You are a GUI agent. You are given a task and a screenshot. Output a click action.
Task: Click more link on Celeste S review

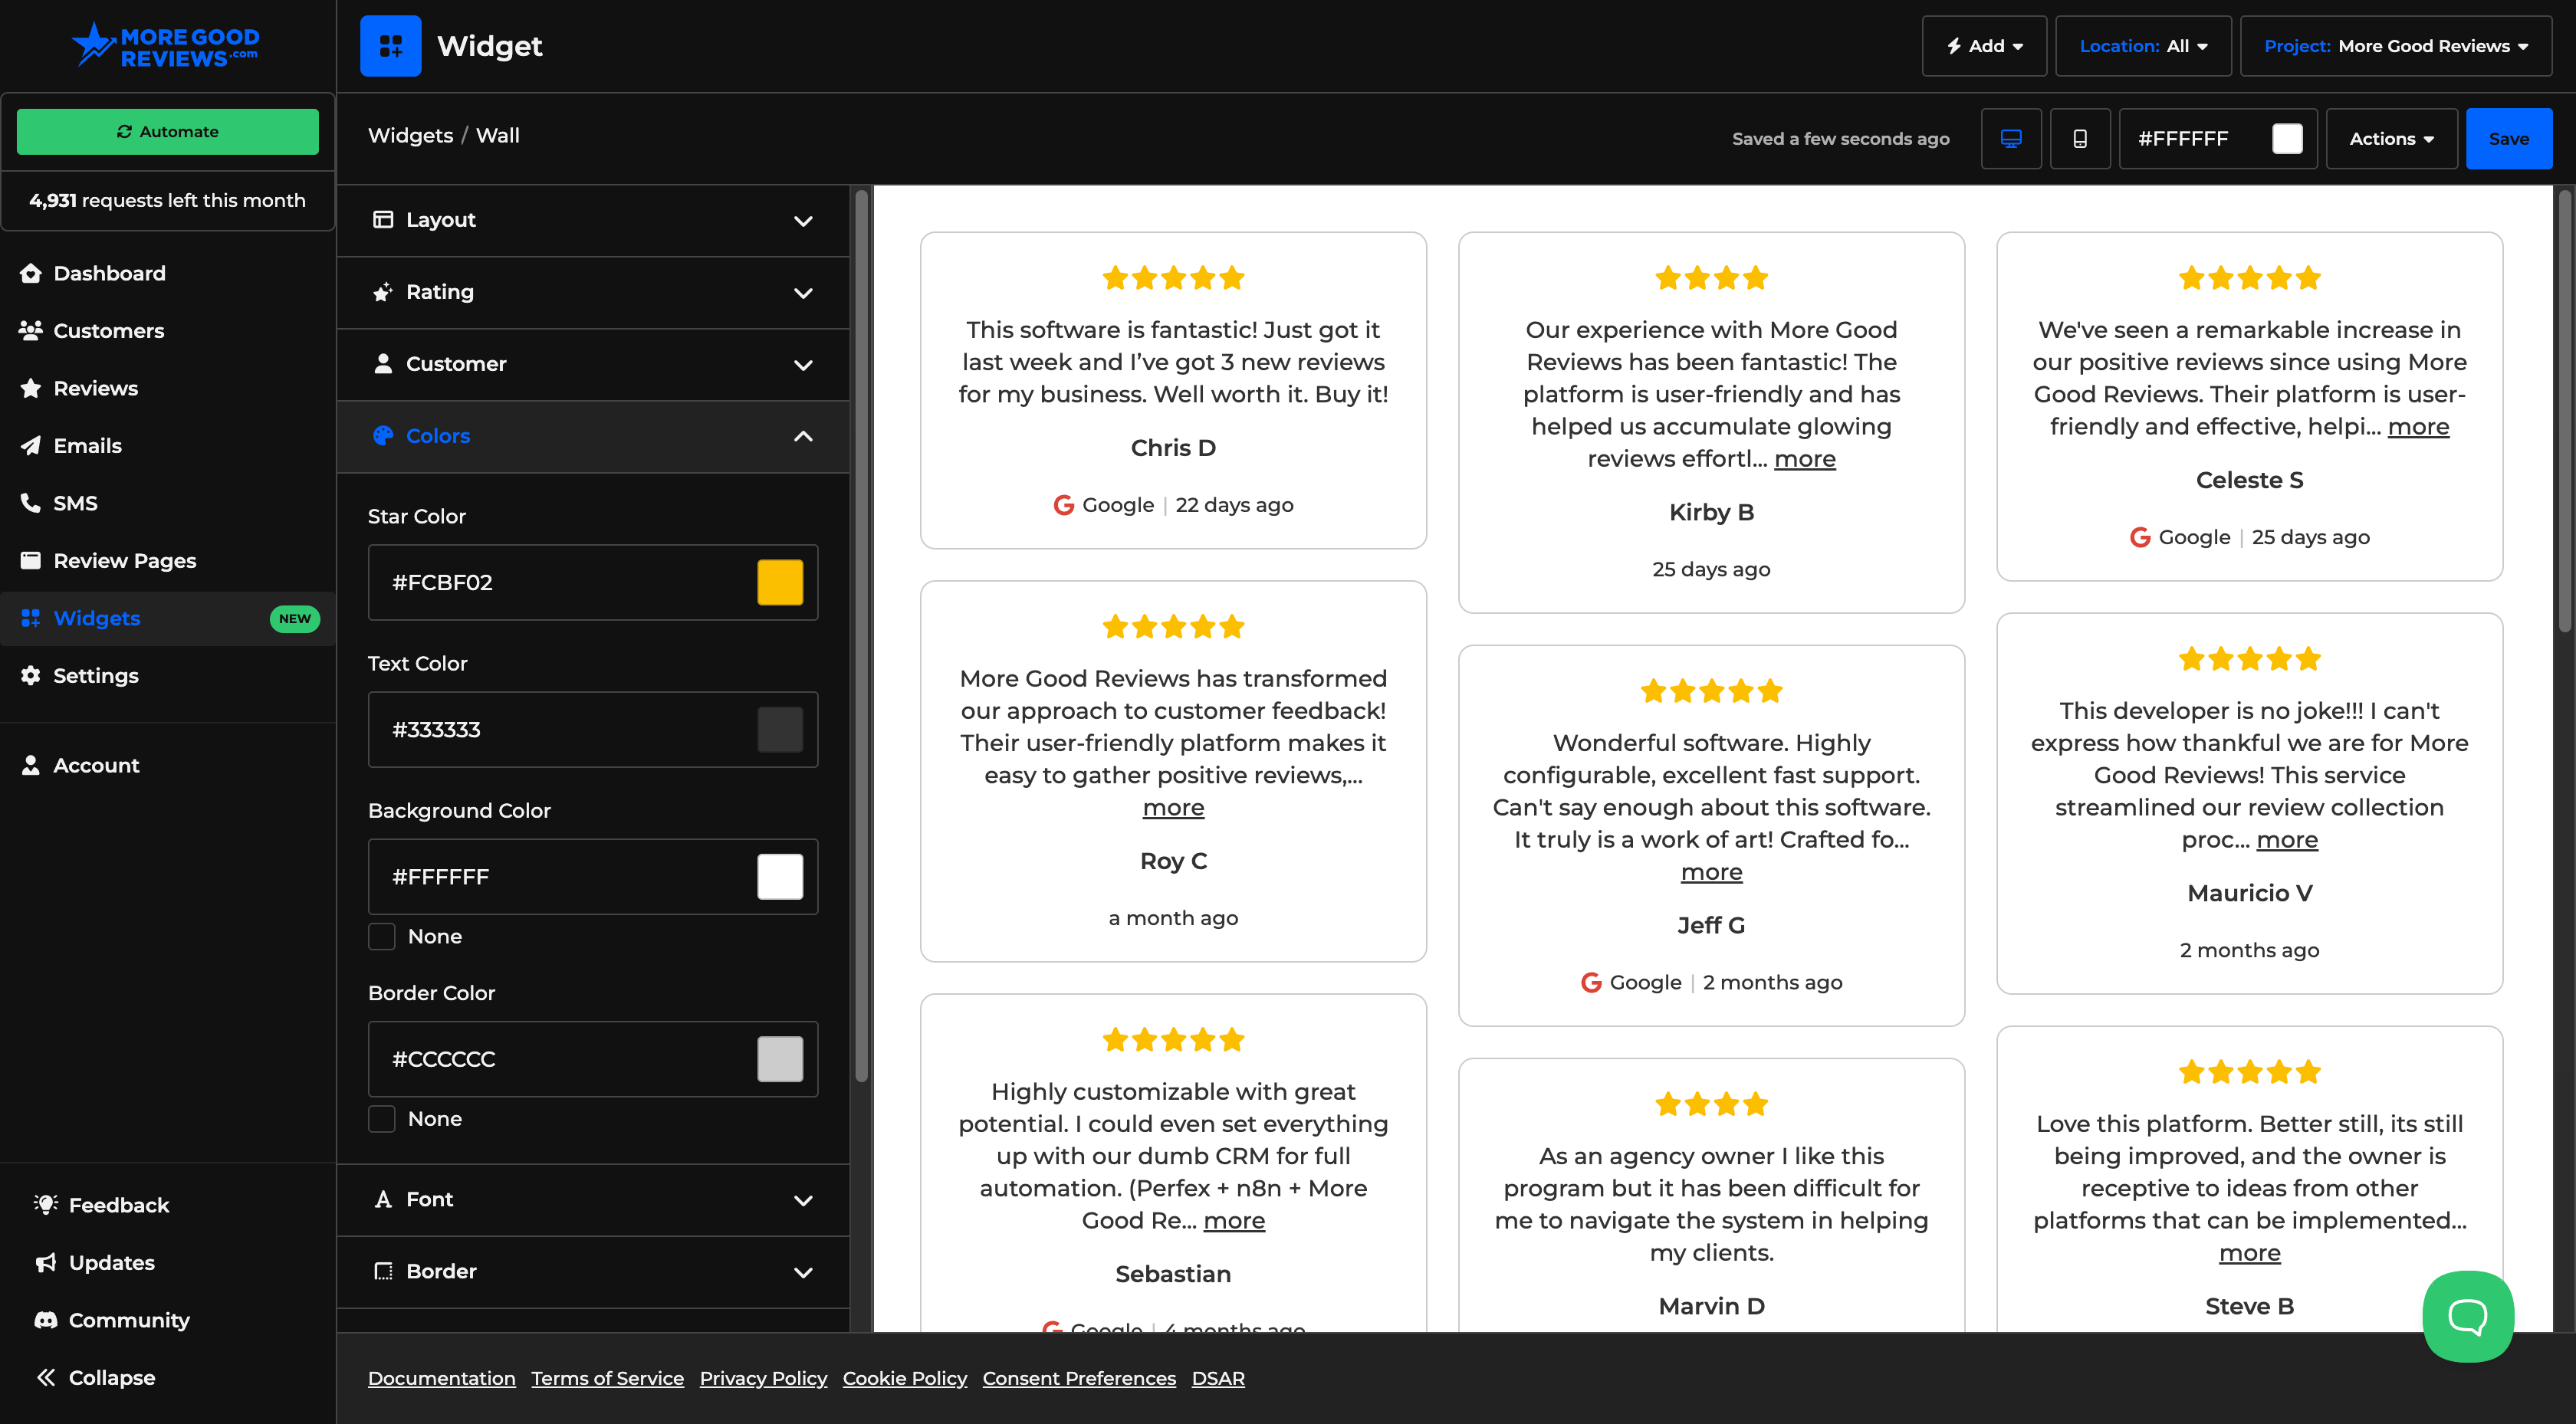[x=2418, y=427]
